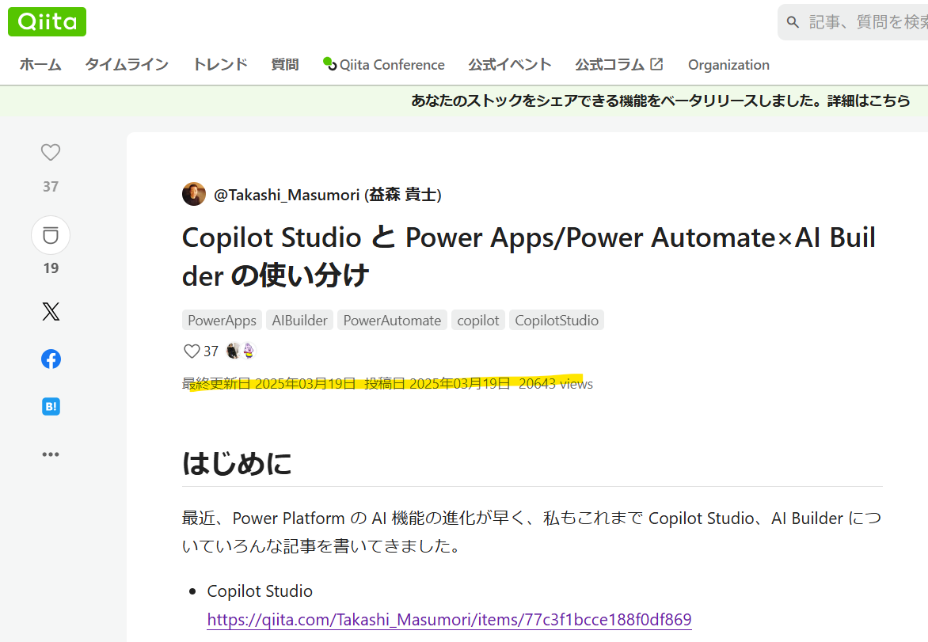Image resolution: width=928 pixels, height=642 pixels.
Task: Click the article title heading
Action: (x=528, y=256)
